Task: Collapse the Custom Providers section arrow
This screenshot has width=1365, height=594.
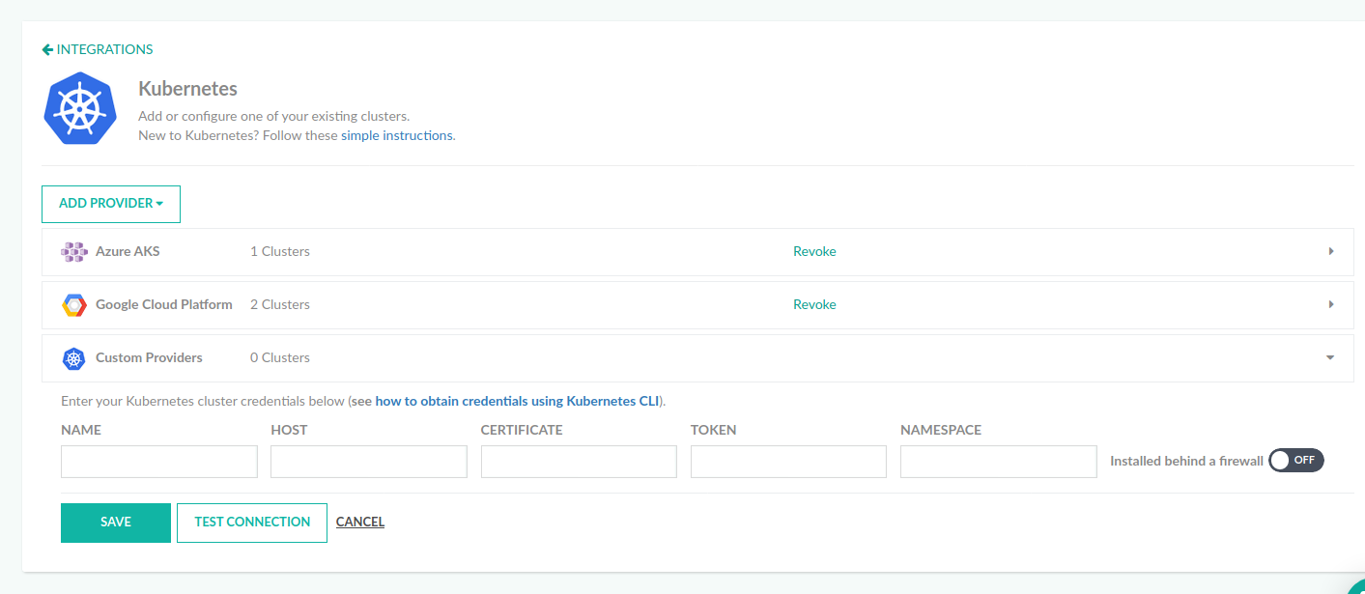Action: pos(1330,357)
